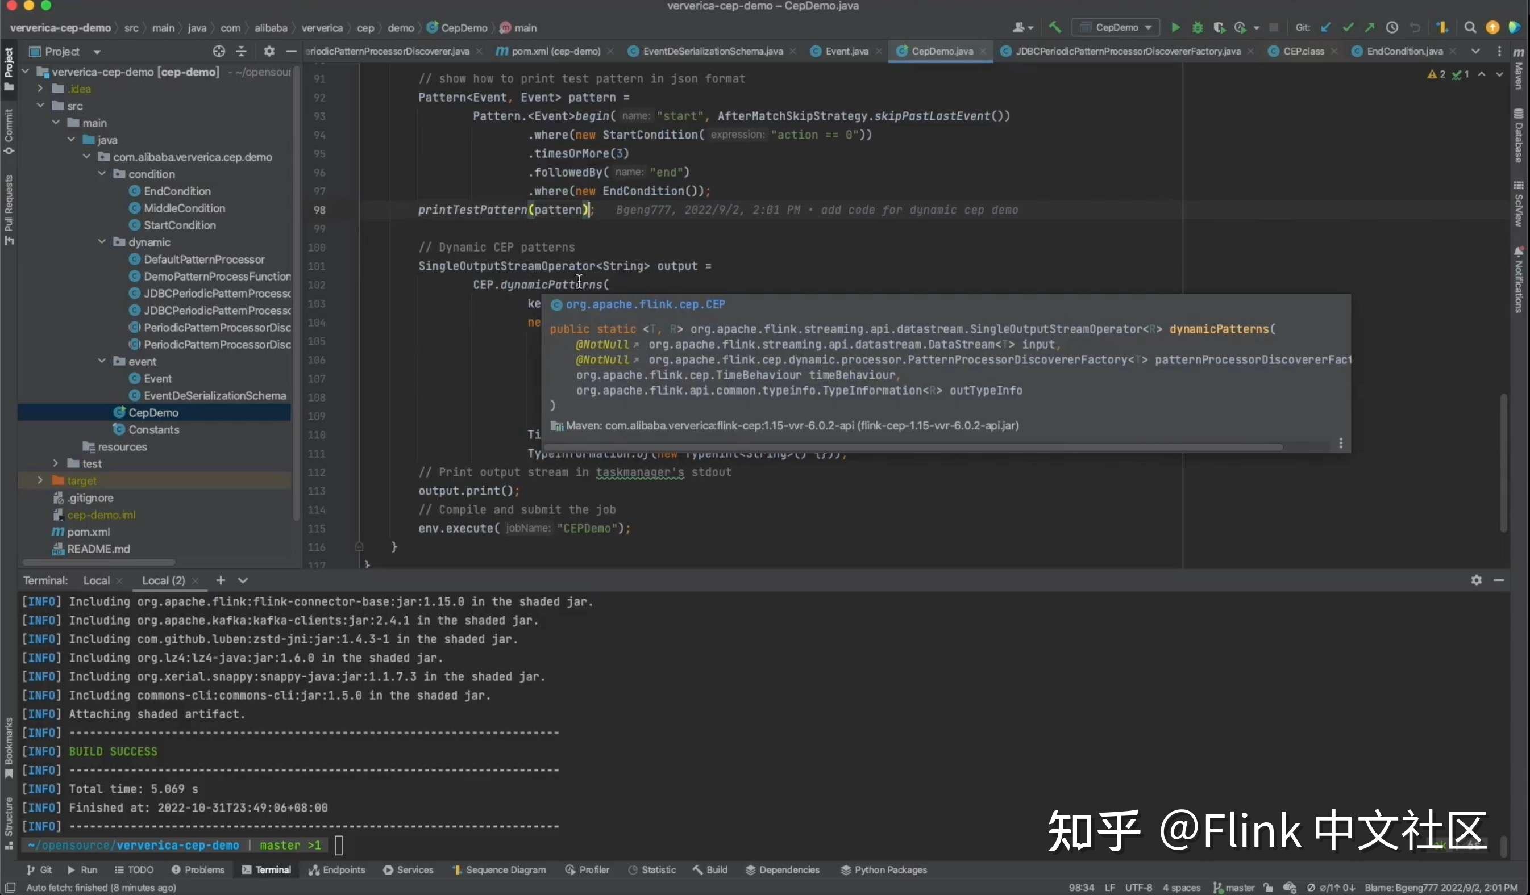Click the Build hammer icon
Screen dimensions: 1530x895
pyautogui.click(x=1055, y=27)
